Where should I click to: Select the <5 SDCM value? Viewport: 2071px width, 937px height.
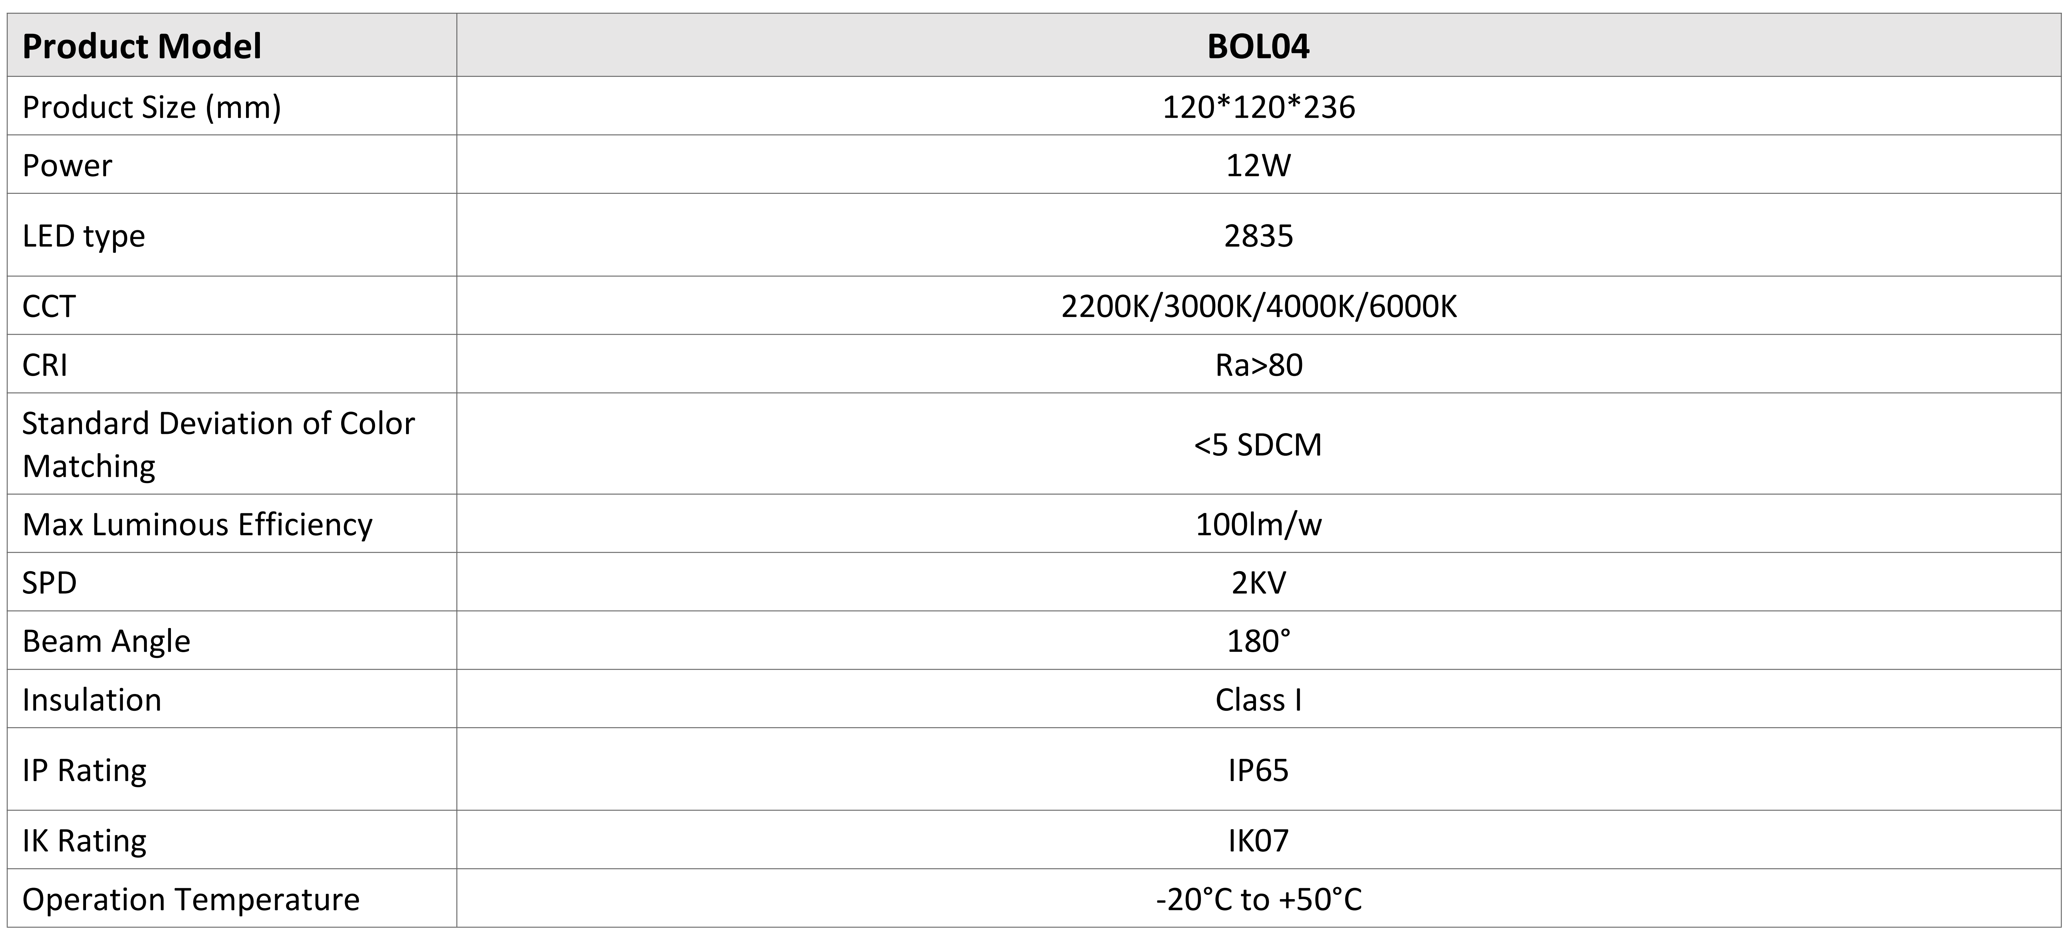(x=1258, y=444)
